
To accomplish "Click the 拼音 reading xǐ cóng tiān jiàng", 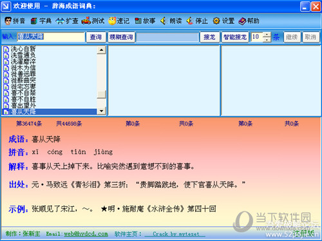I will [72, 152].
